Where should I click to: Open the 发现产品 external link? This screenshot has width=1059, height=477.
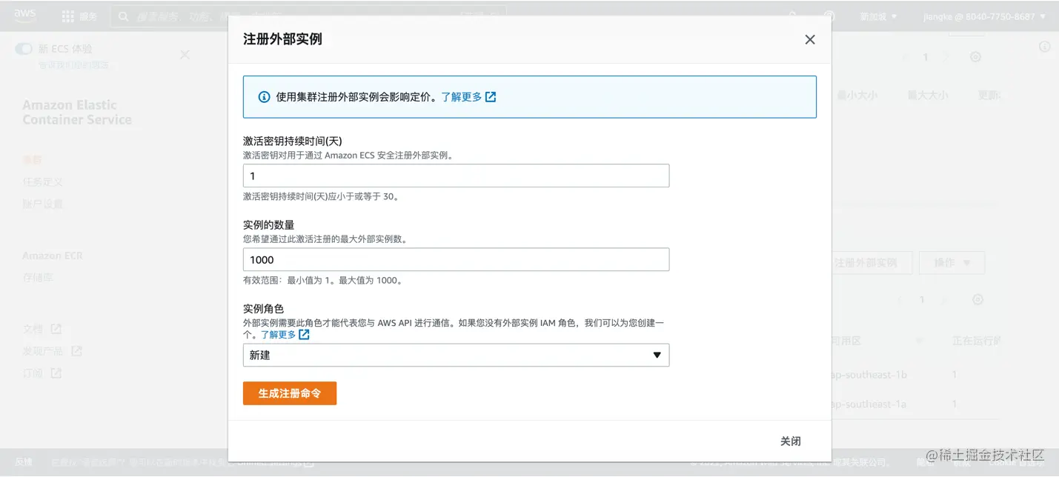52,351
